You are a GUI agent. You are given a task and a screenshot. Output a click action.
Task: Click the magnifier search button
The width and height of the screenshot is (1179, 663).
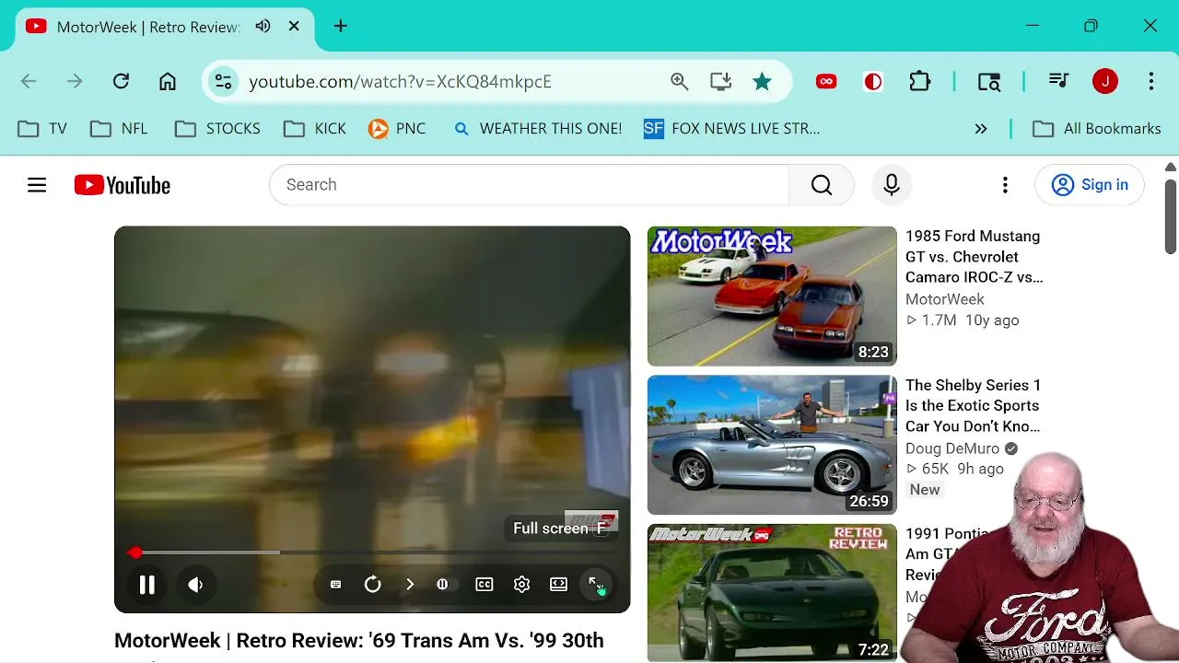(822, 185)
